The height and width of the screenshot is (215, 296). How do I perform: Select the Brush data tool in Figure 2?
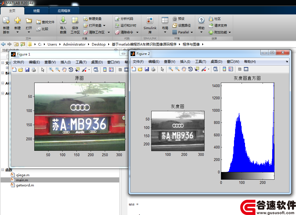203,69
